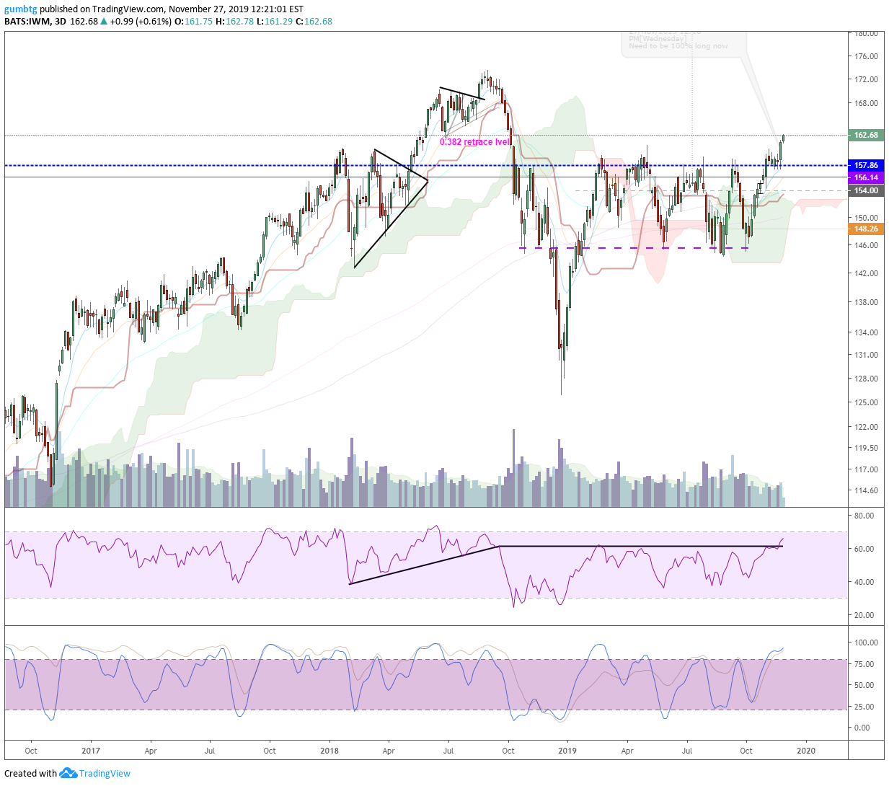Click the +0.99 (+0.61%) change value

click(x=141, y=22)
